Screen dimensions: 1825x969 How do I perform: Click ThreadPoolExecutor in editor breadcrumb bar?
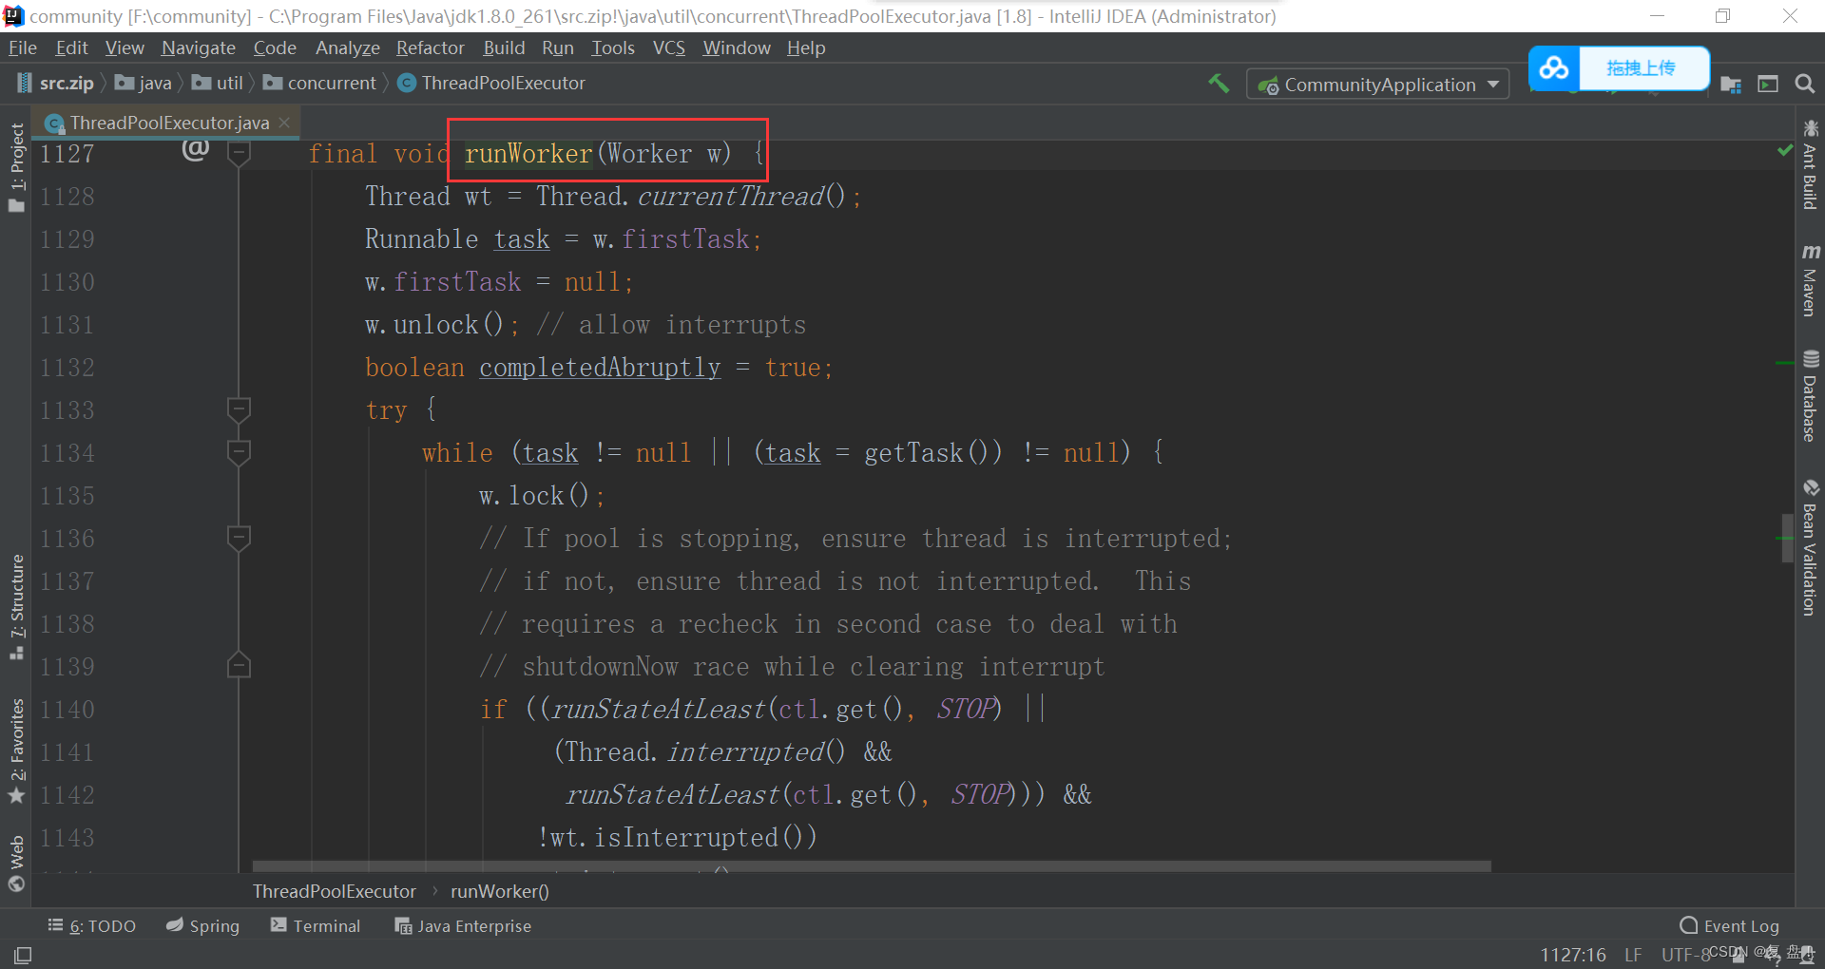coord(335,891)
